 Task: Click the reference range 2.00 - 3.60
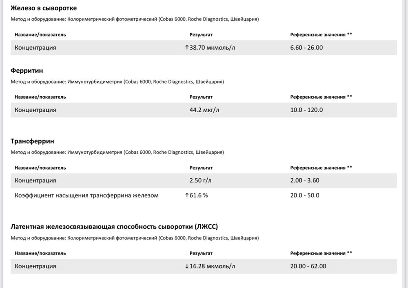[305, 180]
